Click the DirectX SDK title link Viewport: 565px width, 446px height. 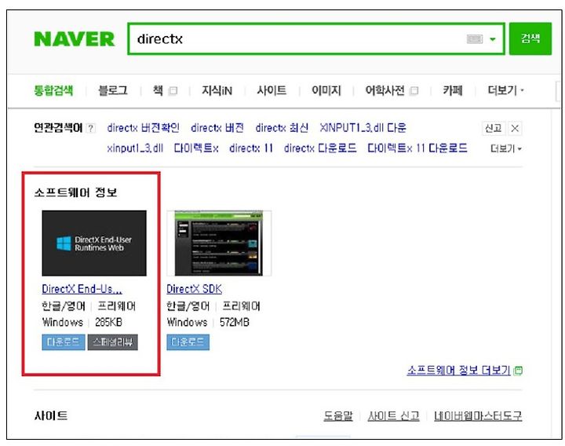tap(195, 289)
